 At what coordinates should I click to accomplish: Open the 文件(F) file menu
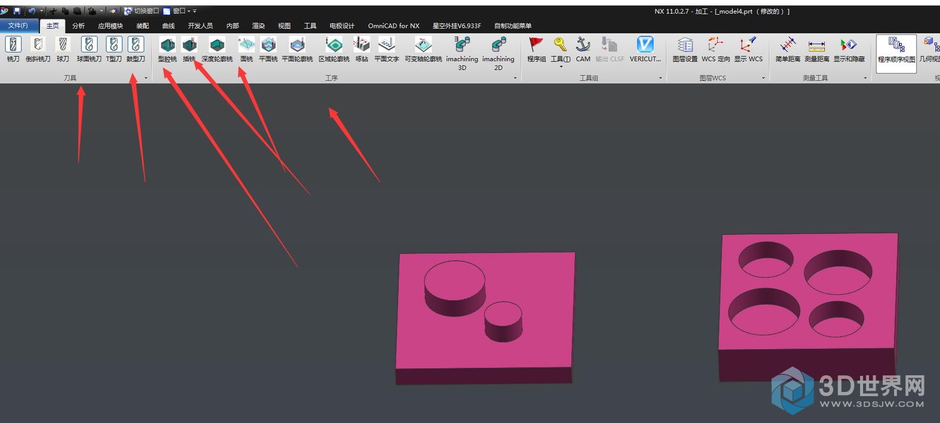tap(18, 26)
